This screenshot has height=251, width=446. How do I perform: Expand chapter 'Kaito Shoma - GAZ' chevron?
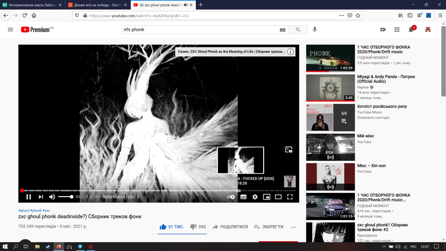tap(138, 197)
